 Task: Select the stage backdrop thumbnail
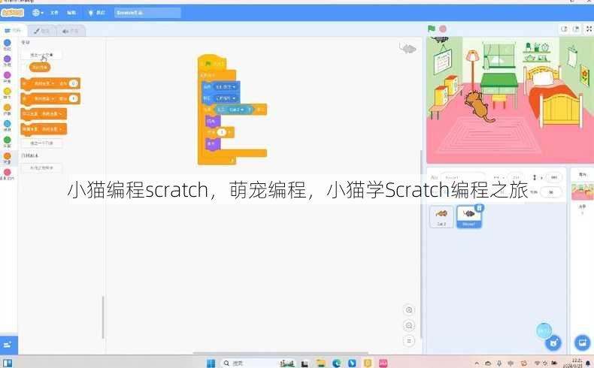point(582,192)
